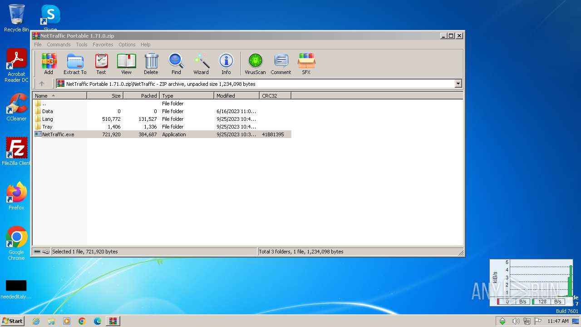Open Internet Explorer from taskbar
Image resolution: width=581 pixels, height=327 pixels.
click(36, 321)
